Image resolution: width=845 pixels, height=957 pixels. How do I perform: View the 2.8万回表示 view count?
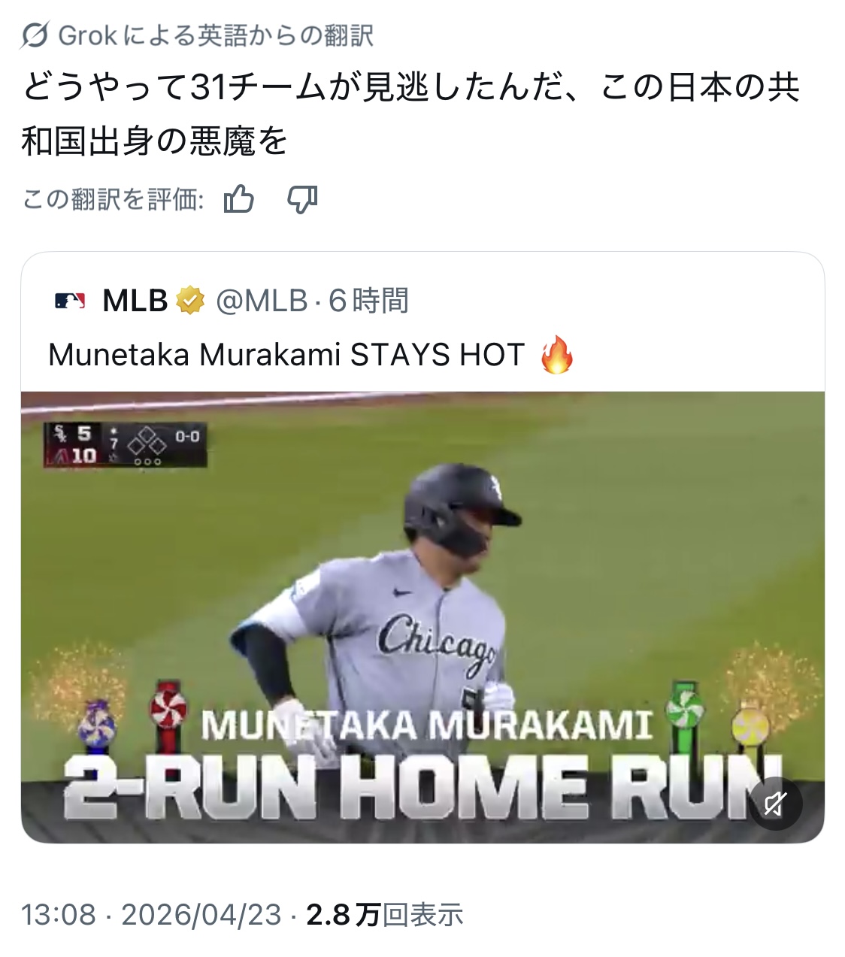pos(384,914)
